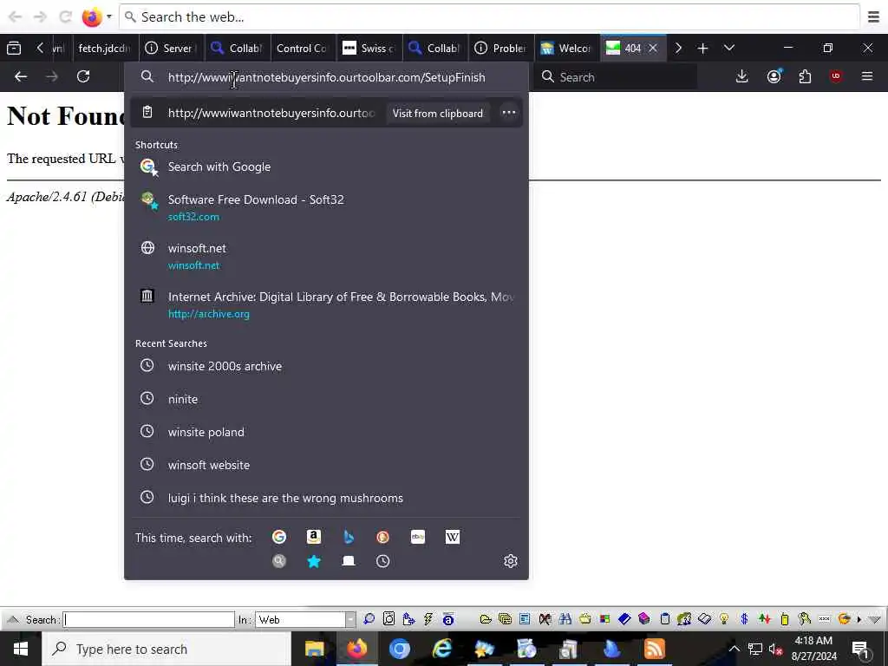Search this time with Google

pyautogui.click(x=279, y=537)
